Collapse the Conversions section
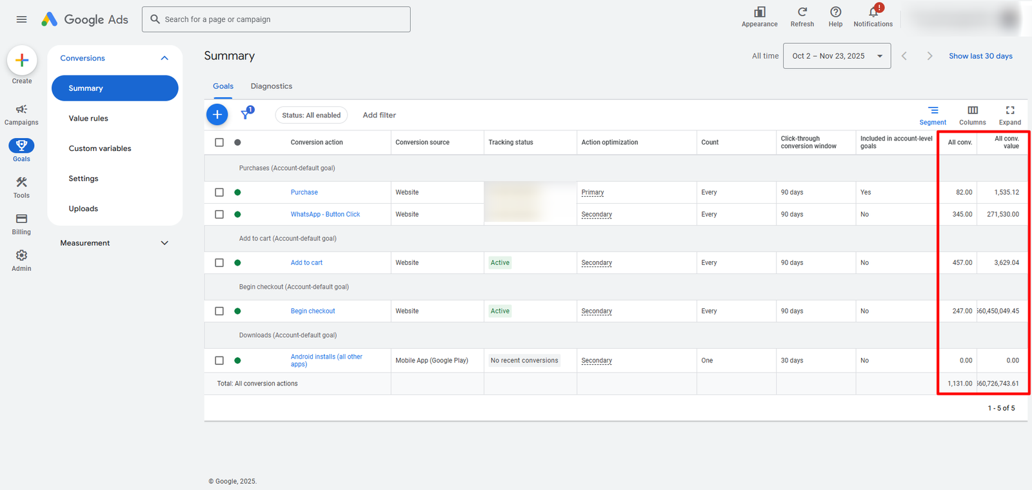Image resolution: width=1032 pixels, height=490 pixels. point(164,58)
